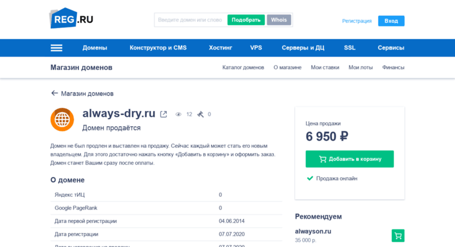Viewport: 455px width, 247px height.
Task: Click the Рекомендуем heading
Action: 319,217
